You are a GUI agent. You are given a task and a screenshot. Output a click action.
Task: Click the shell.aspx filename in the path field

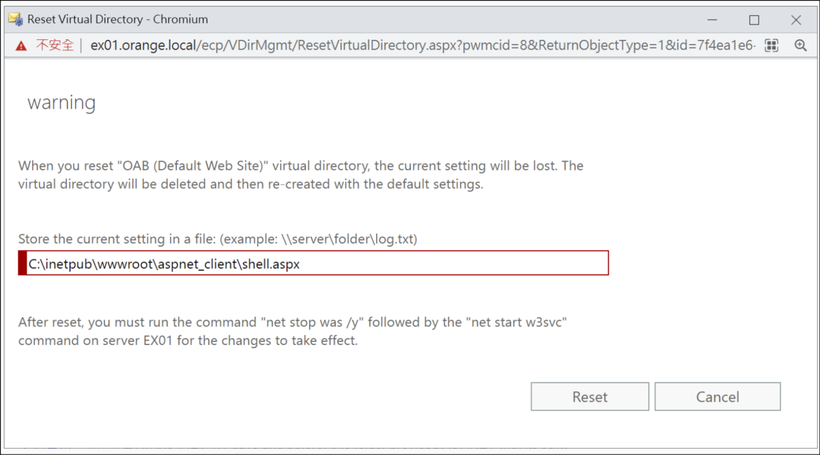pyautogui.click(x=271, y=264)
